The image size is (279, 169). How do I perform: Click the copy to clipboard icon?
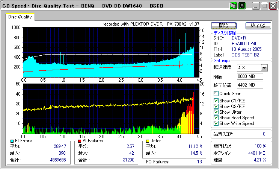233,6
